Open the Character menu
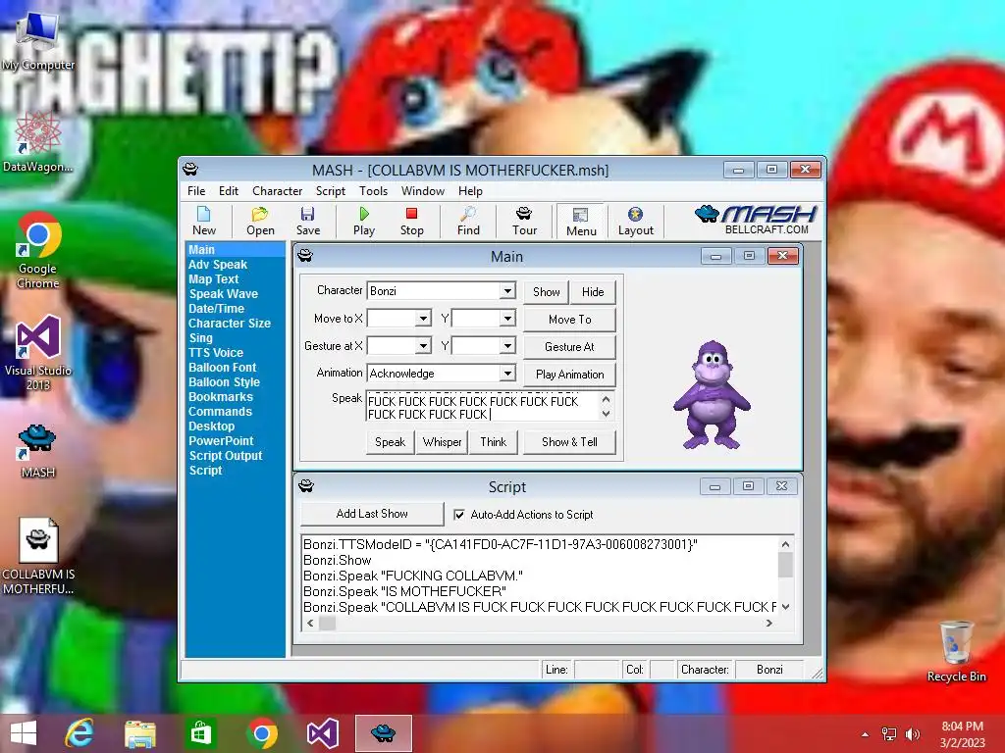This screenshot has width=1005, height=753. click(x=277, y=191)
